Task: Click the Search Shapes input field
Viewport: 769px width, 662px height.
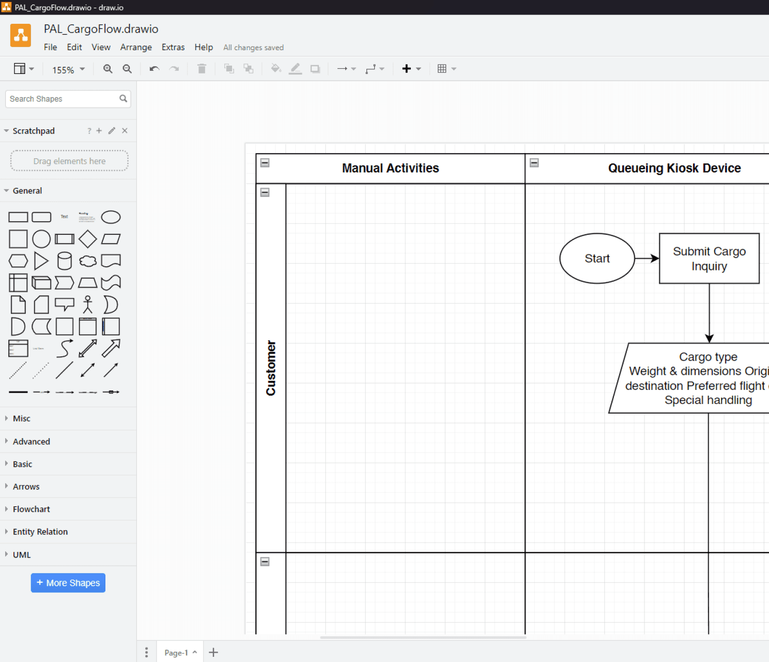Action: click(62, 99)
